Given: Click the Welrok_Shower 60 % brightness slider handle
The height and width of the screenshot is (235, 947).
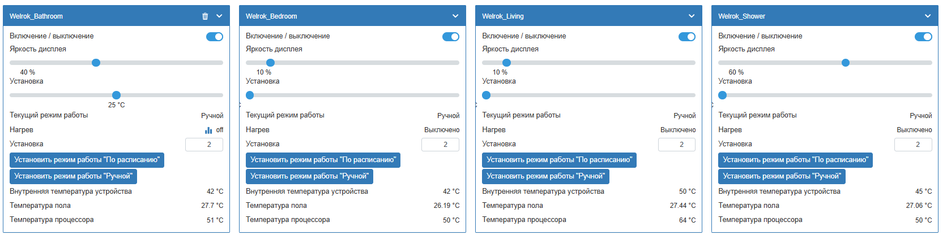Looking at the screenshot, I should pyautogui.click(x=846, y=63).
